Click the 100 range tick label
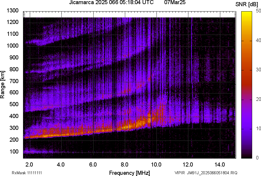The height and width of the screenshot is (176, 261). (x=14, y=151)
